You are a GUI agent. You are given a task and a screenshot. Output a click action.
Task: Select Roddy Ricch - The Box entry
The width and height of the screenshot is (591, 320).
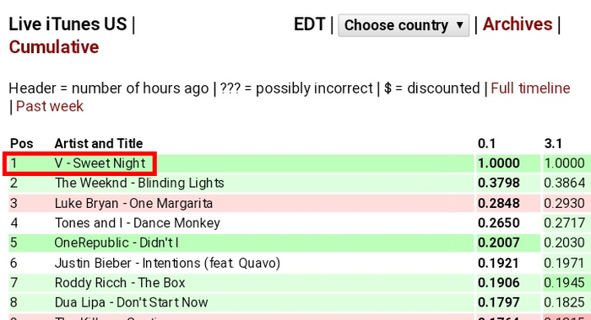tap(120, 283)
